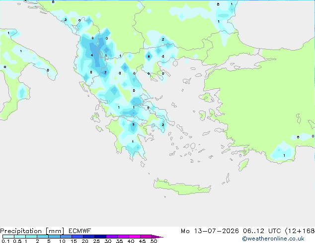
Task: Click the 0.1 to 0.5 mm legend swatch
Action: pos(8,237)
